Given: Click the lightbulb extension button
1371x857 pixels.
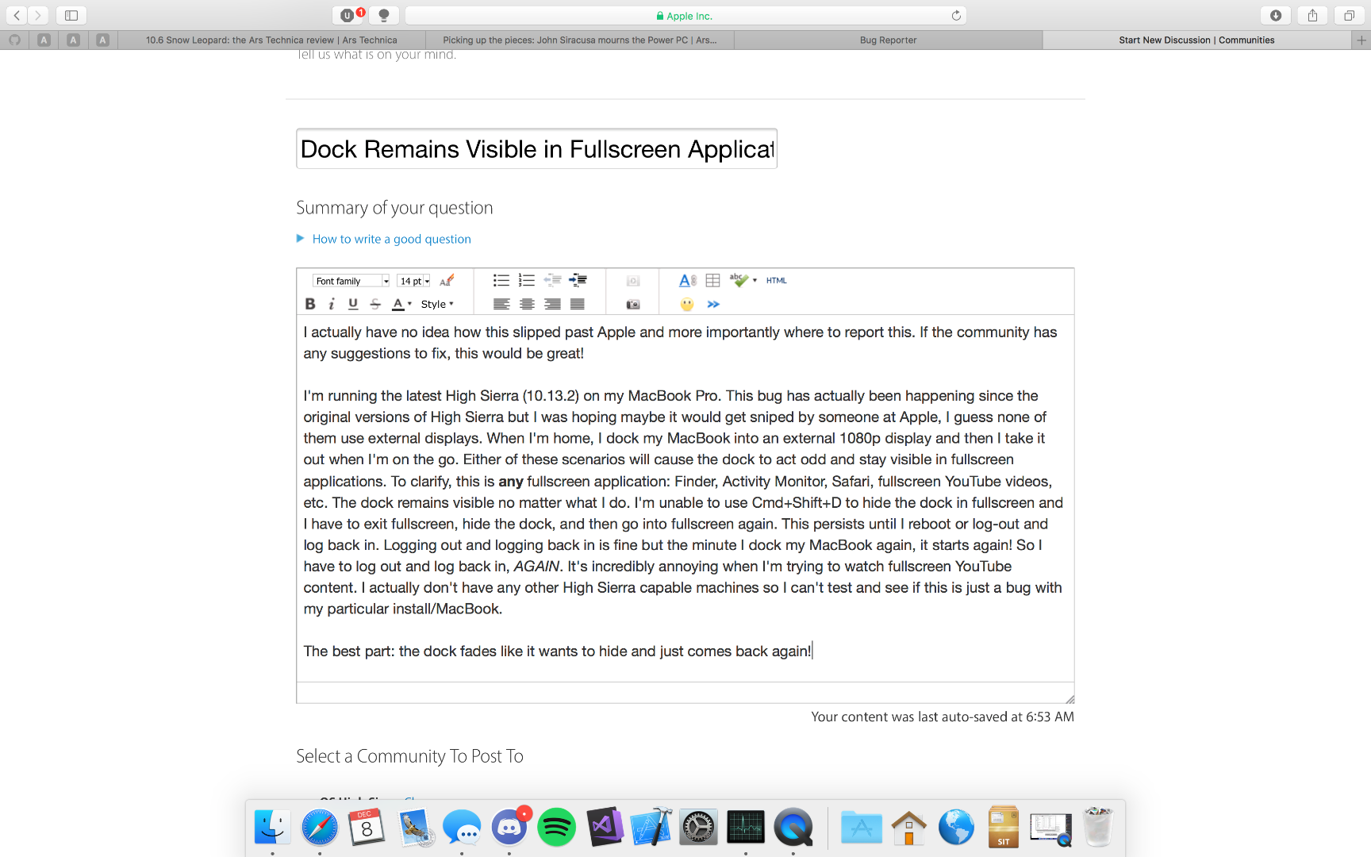Looking at the screenshot, I should pyautogui.click(x=384, y=15).
